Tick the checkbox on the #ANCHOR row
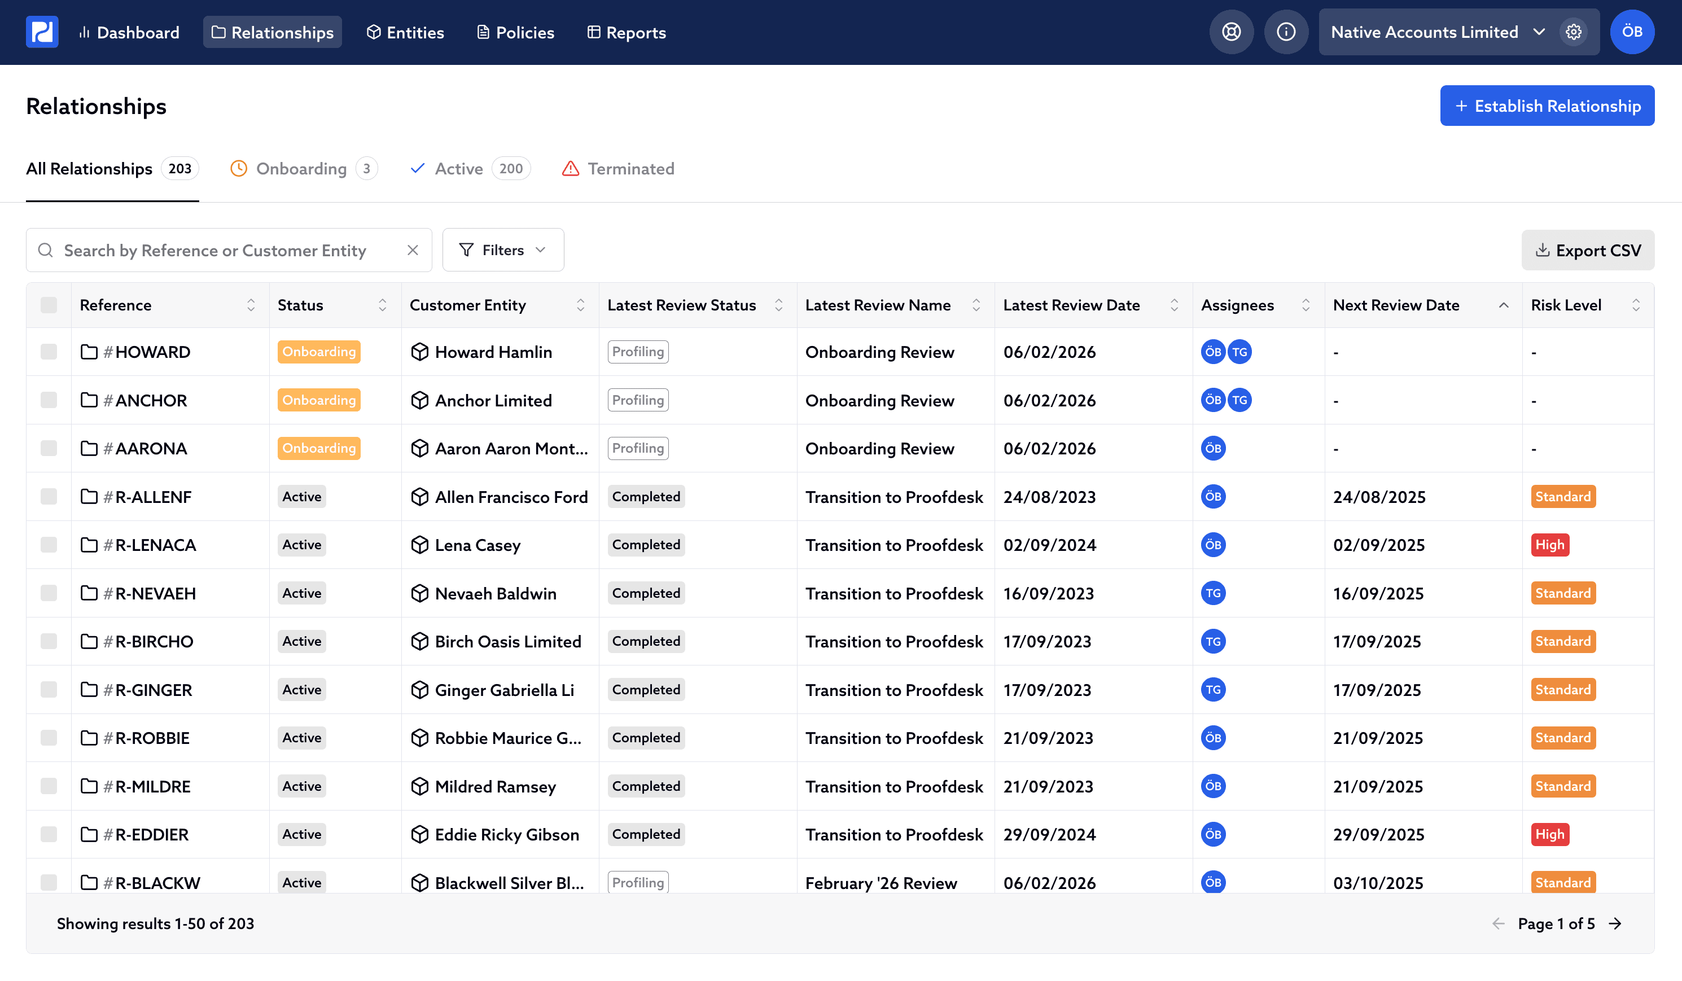Screen dimensions: 1682x981 (x=48, y=400)
